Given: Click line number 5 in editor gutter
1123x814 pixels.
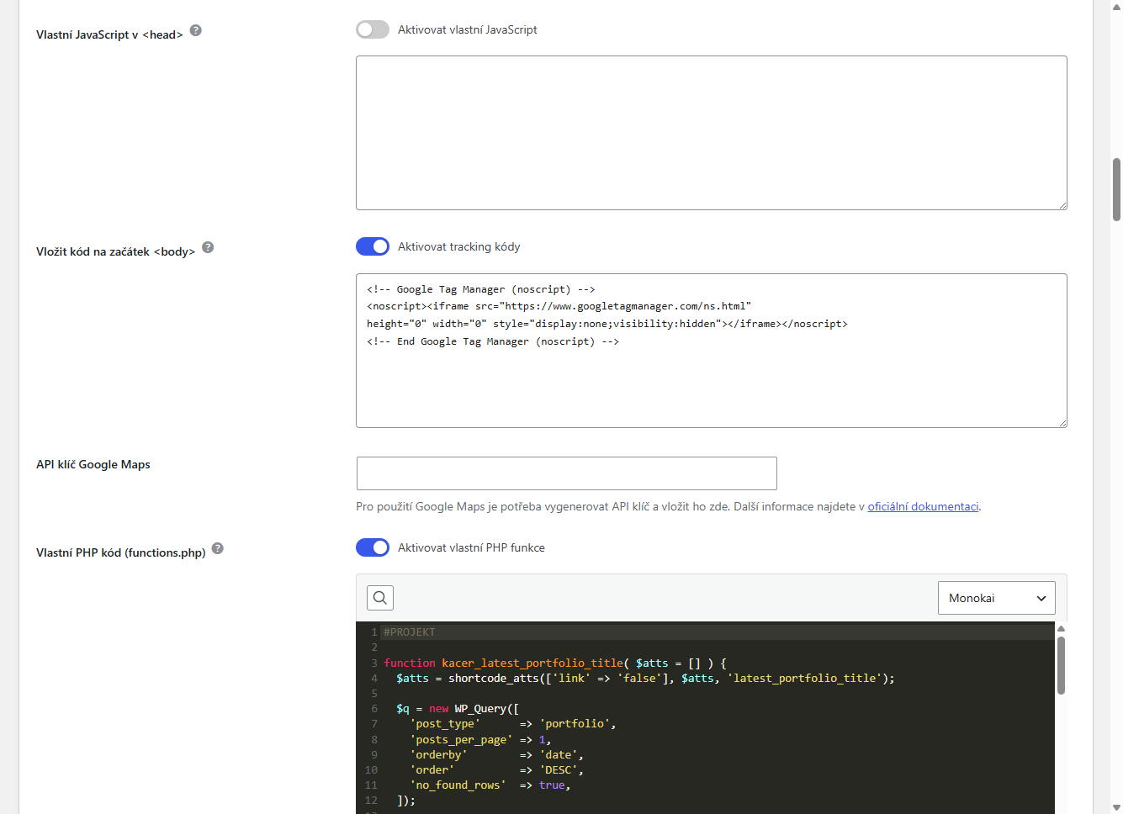Looking at the screenshot, I should tap(374, 694).
